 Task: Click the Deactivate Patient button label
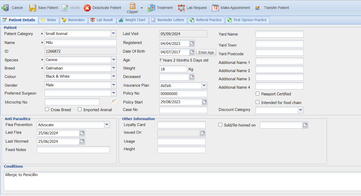pyautogui.click(x=107, y=8)
